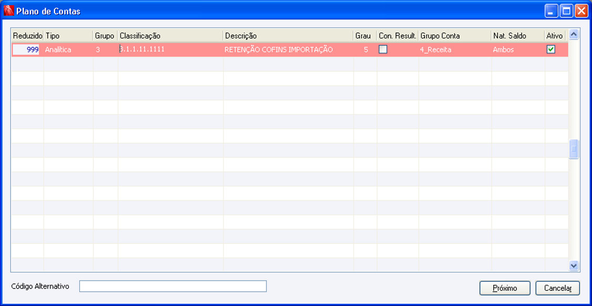Click the Plano de Contas title bar icon

pyautogui.click(x=8, y=11)
